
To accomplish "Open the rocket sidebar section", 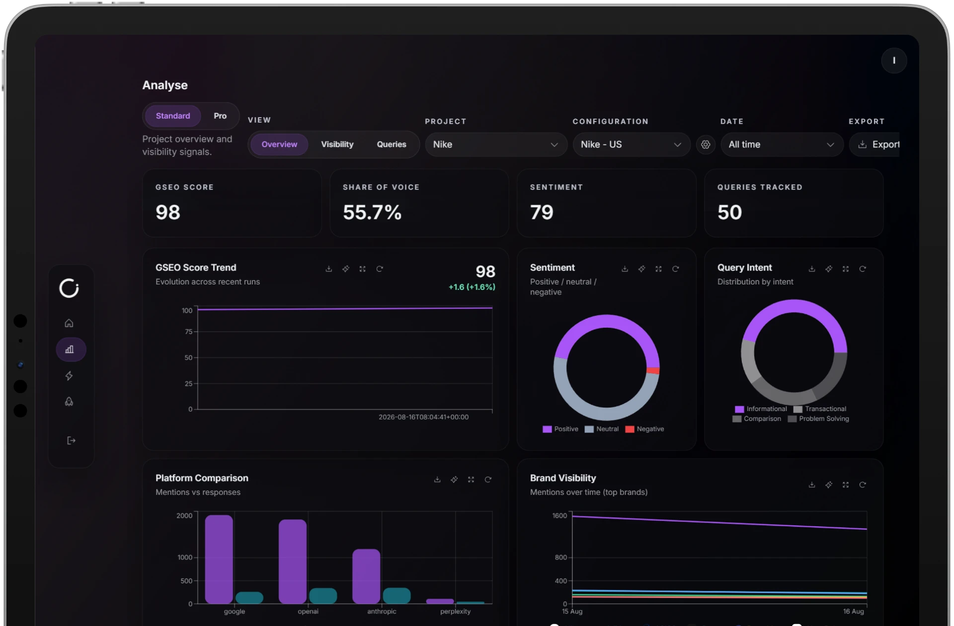I will 69,402.
